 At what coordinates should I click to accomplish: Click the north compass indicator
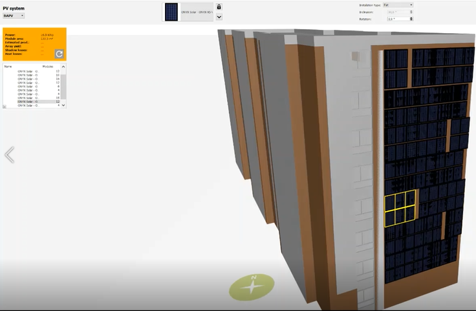click(253, 286)
